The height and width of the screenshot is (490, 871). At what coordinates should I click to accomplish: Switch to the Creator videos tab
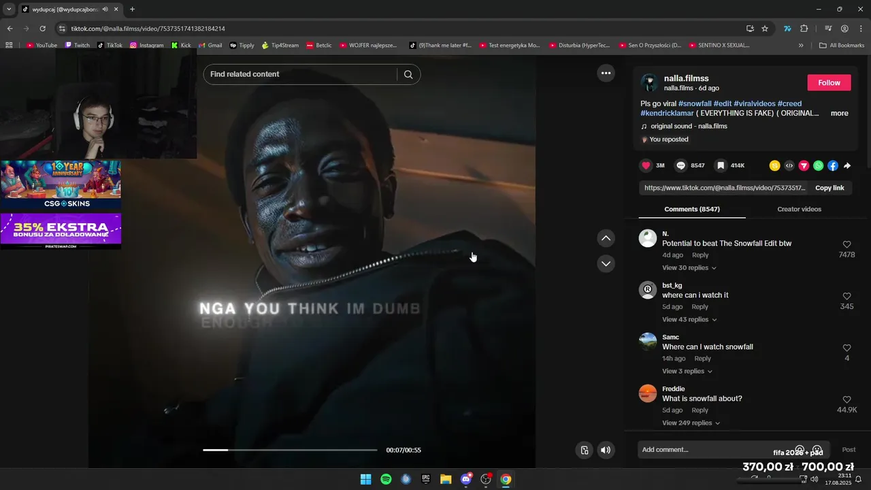[799, 209]
